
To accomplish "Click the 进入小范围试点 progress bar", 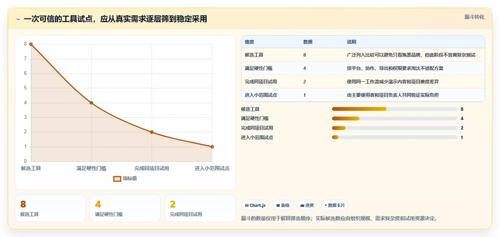I will [395, 138].
